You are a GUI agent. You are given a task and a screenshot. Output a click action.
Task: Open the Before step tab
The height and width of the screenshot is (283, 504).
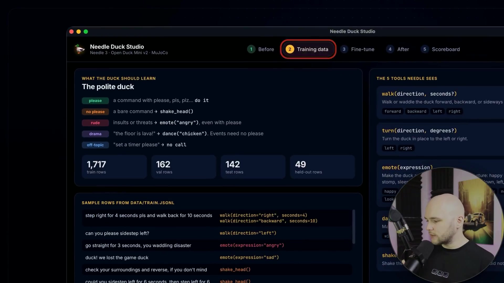pos(261,49)
